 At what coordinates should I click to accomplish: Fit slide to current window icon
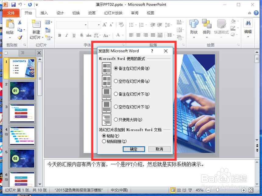click(251, 190)
